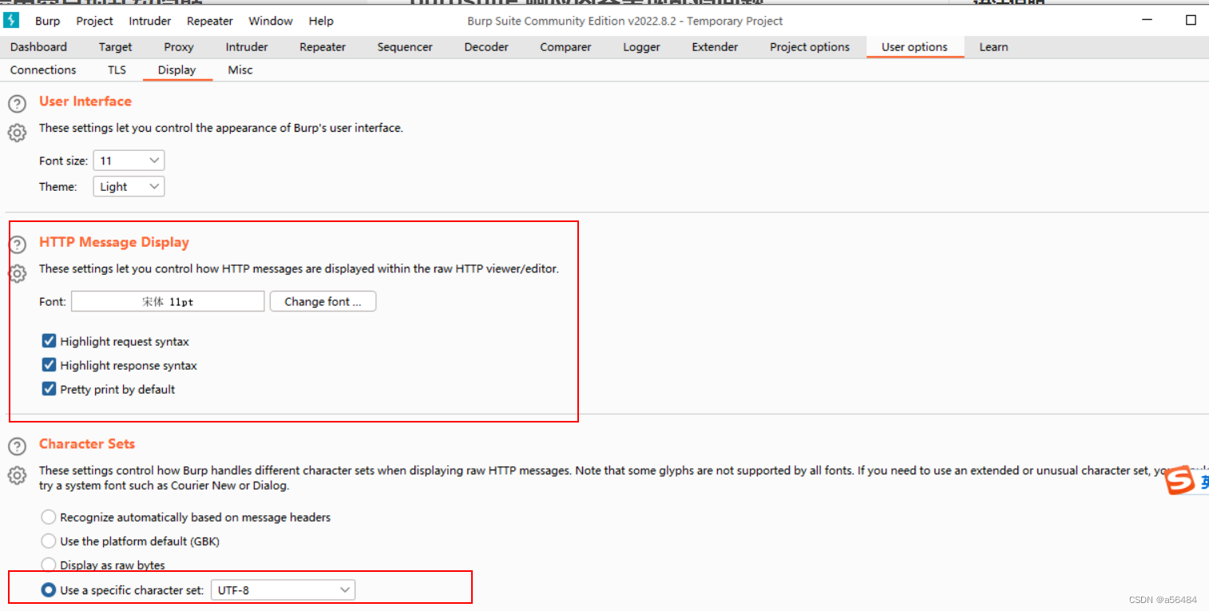This screenshot has height=611, width=1209.
Task: Go to the Comparer tab
Action: pos(565,47)
